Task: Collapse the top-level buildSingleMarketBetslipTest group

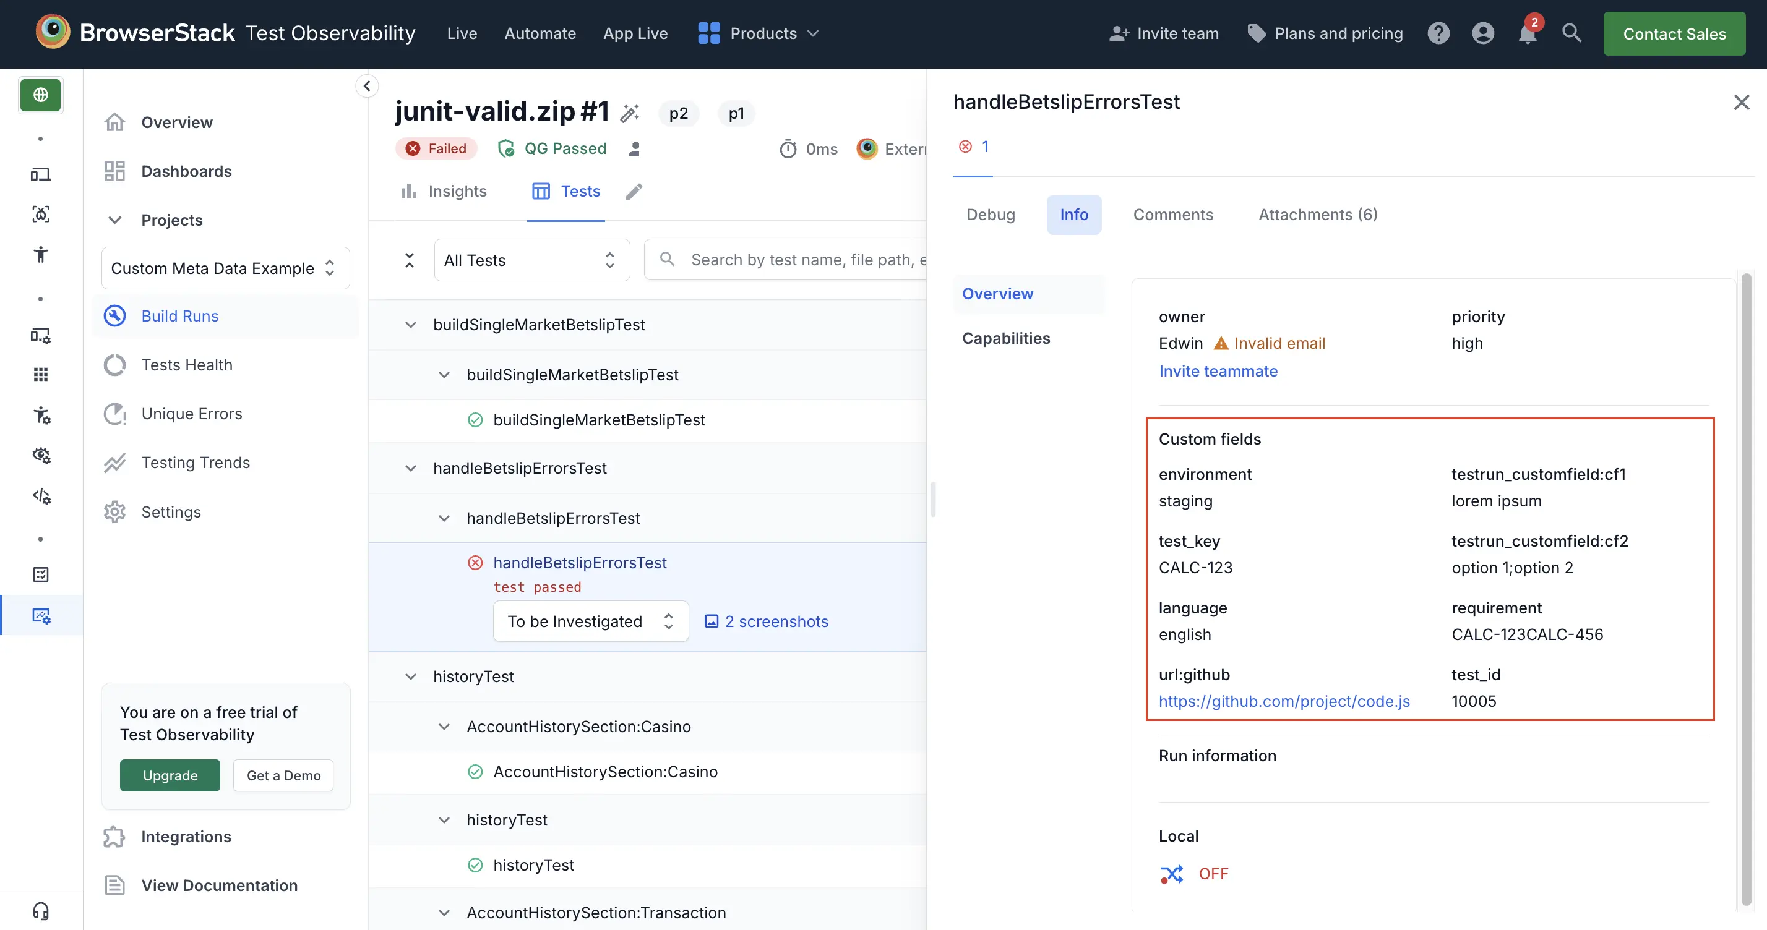Action: coord(410,325)
